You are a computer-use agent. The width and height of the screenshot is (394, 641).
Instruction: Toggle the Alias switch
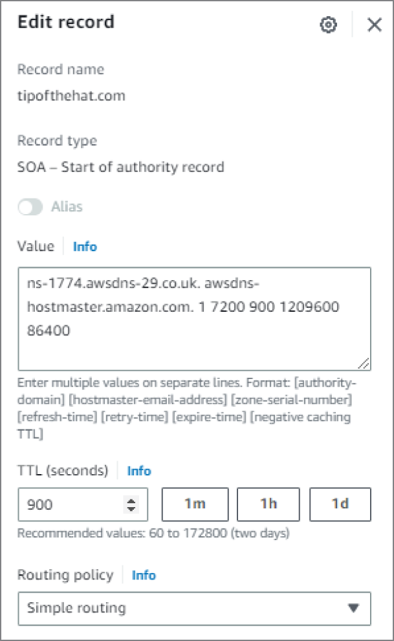pos(30,207)
